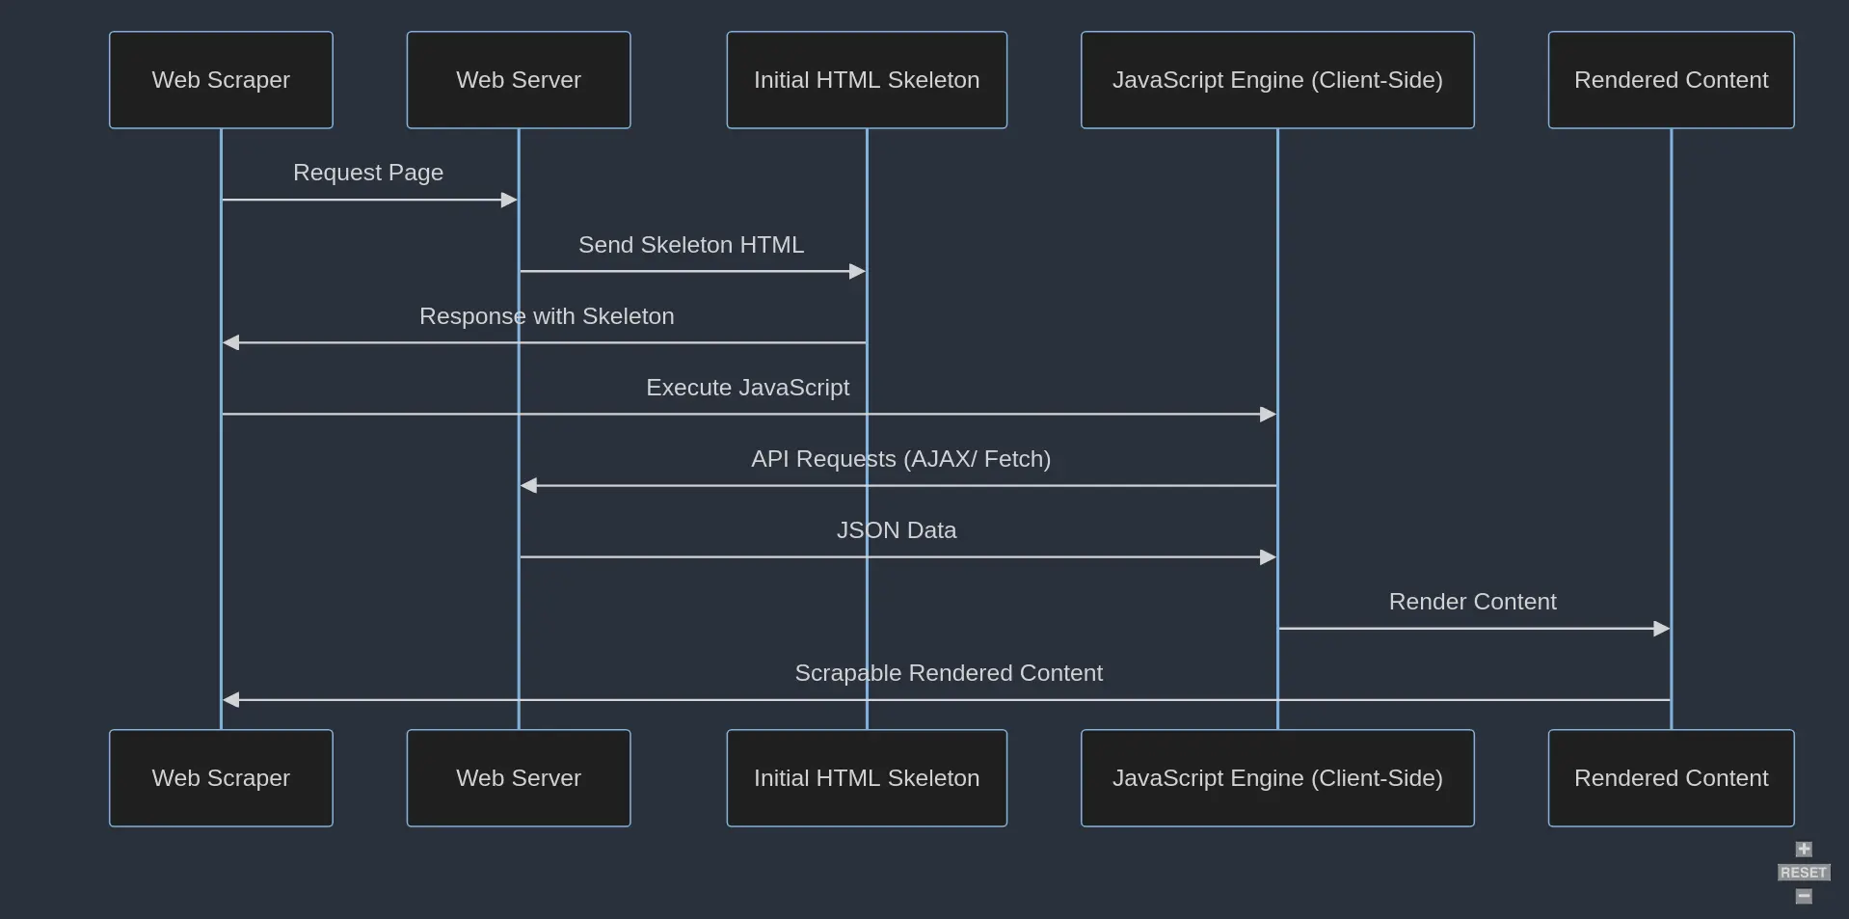Select the Initial HTML Skeleton top box
This screenshot has width=1849, height=919.
pos(865,80)
